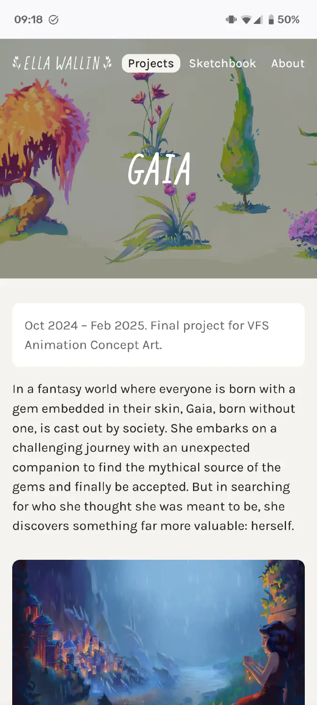
Task: Tap the 50% battery percentage text
Action: pos(288,20)
